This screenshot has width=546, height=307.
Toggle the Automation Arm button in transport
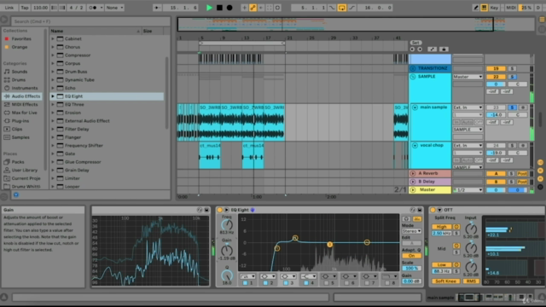(x=253, y=8)
